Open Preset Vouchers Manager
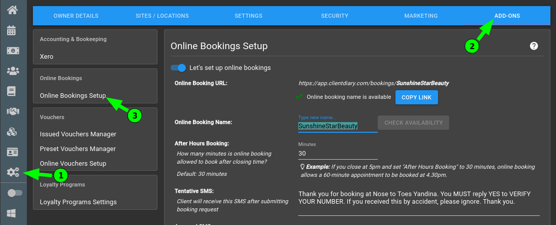556x225 pixels. (77, 148)
